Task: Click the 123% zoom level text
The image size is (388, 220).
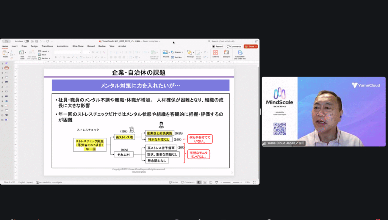Action: (x=247, y=182)
